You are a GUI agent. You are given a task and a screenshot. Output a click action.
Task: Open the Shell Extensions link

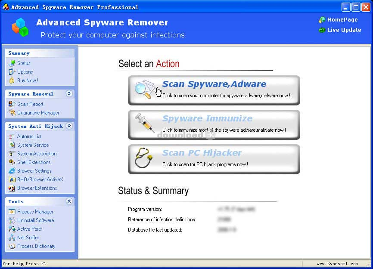pyautogui.click(x=34, y=162)
